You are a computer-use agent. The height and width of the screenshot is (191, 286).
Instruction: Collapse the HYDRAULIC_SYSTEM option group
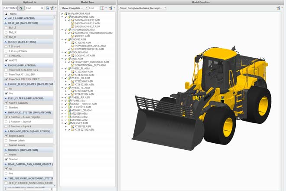coord(6,112)
